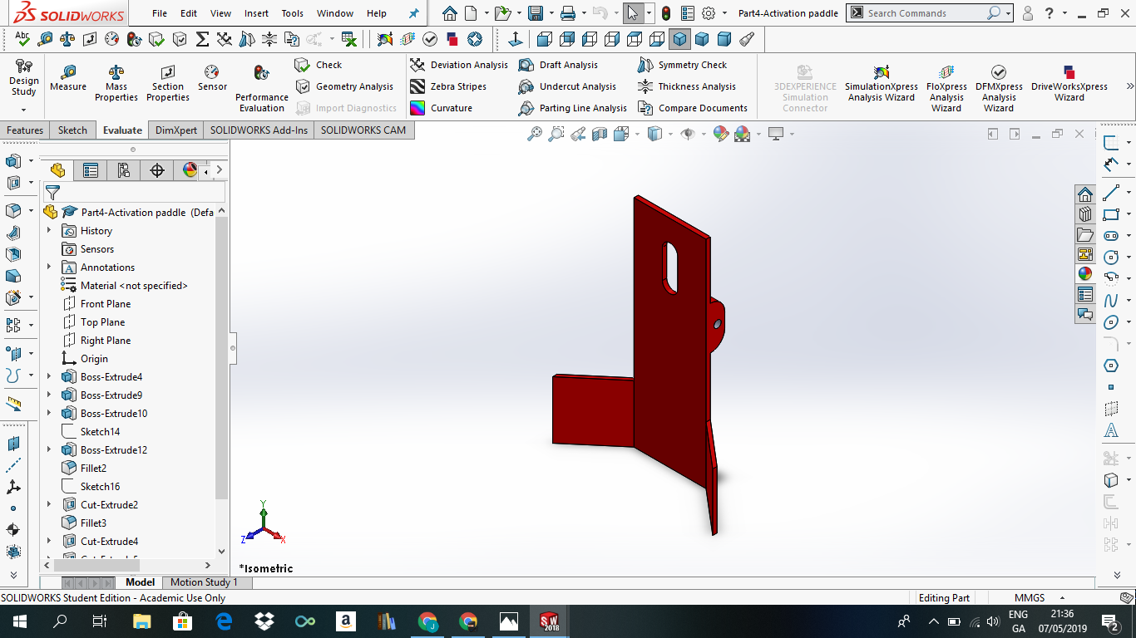Screen dimensions: 1136x638
Task: Open Mass Properties
Action: pyautogui.click(x=116, y=84)
